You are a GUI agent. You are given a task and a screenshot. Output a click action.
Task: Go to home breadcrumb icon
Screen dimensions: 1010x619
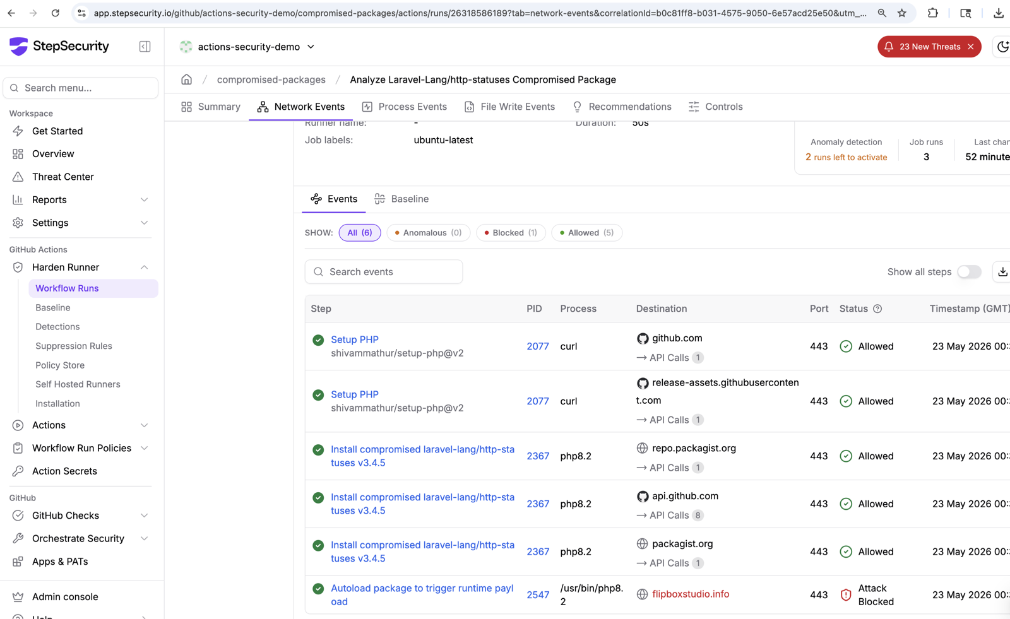(186, 80)
